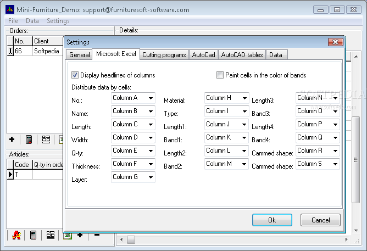The height and width of the screenshot is (251, 367).
Task: Open the calculator icon in the Orders toolbar
Action: pyautogui.click(x=29, y=140)
